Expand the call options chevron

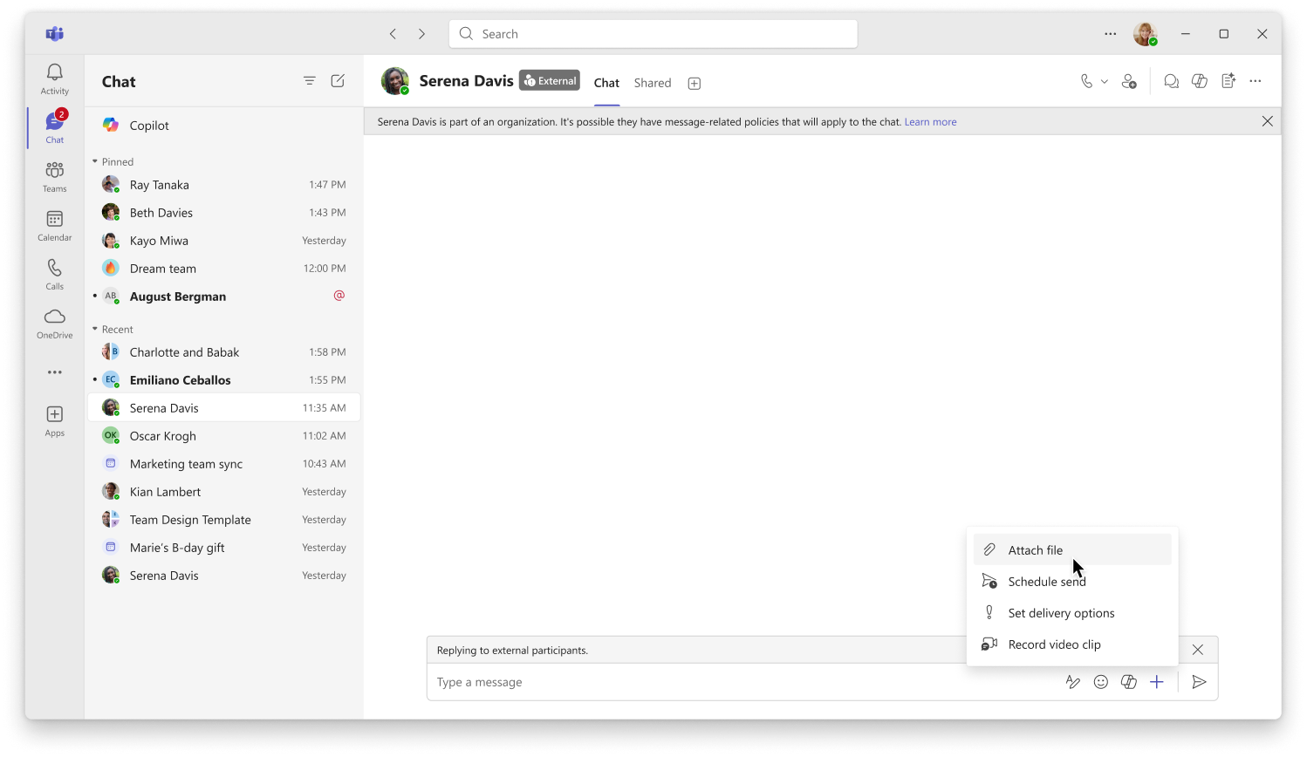(x=1104, y=80)
